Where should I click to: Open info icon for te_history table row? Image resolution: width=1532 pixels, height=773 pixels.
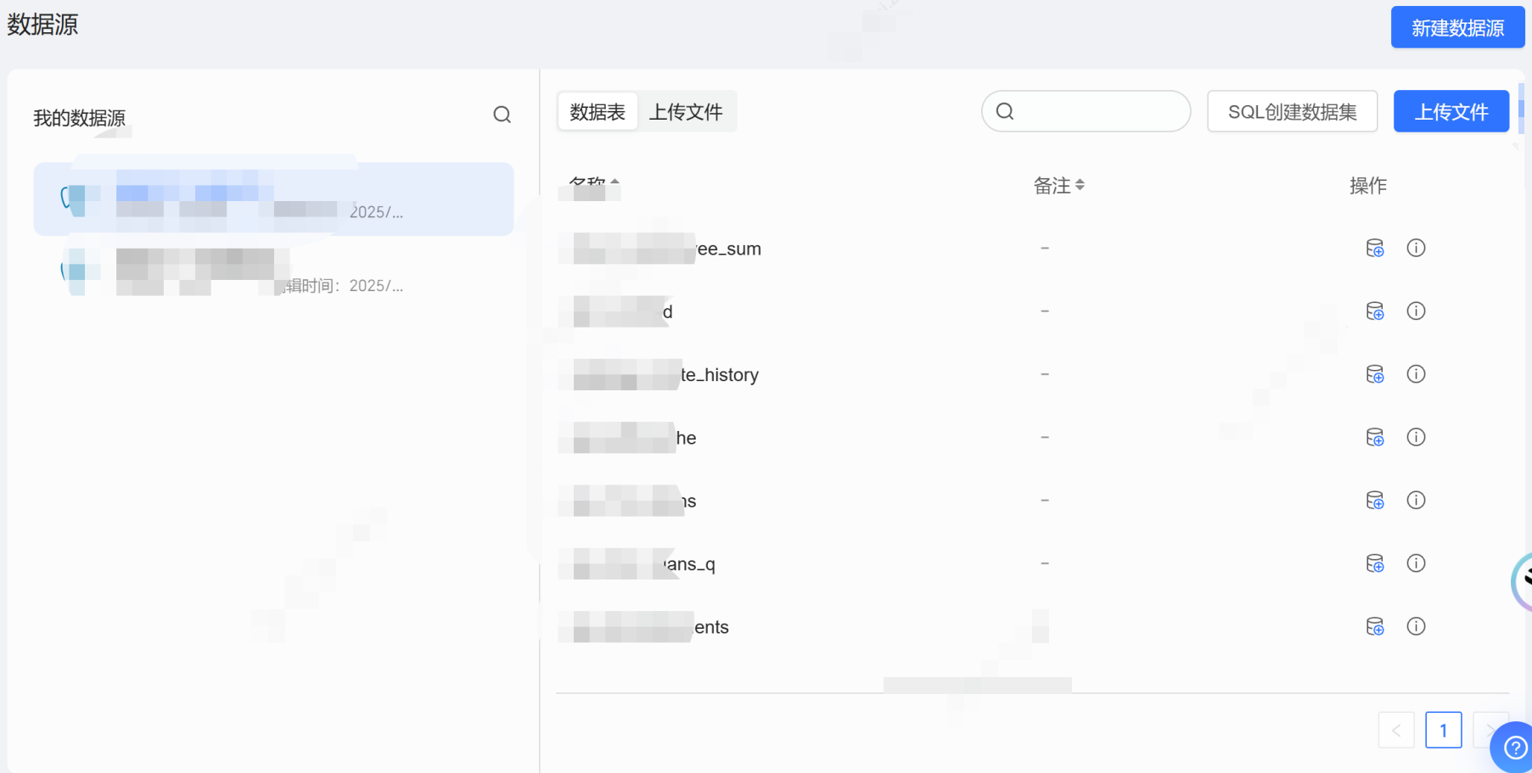pos(1416,374)
